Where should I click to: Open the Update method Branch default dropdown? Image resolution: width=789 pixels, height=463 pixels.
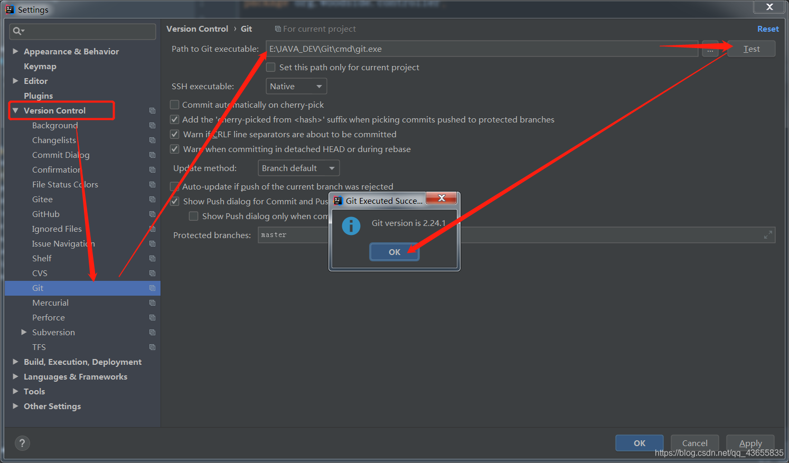pyautogui.click(x=299, y=168)
